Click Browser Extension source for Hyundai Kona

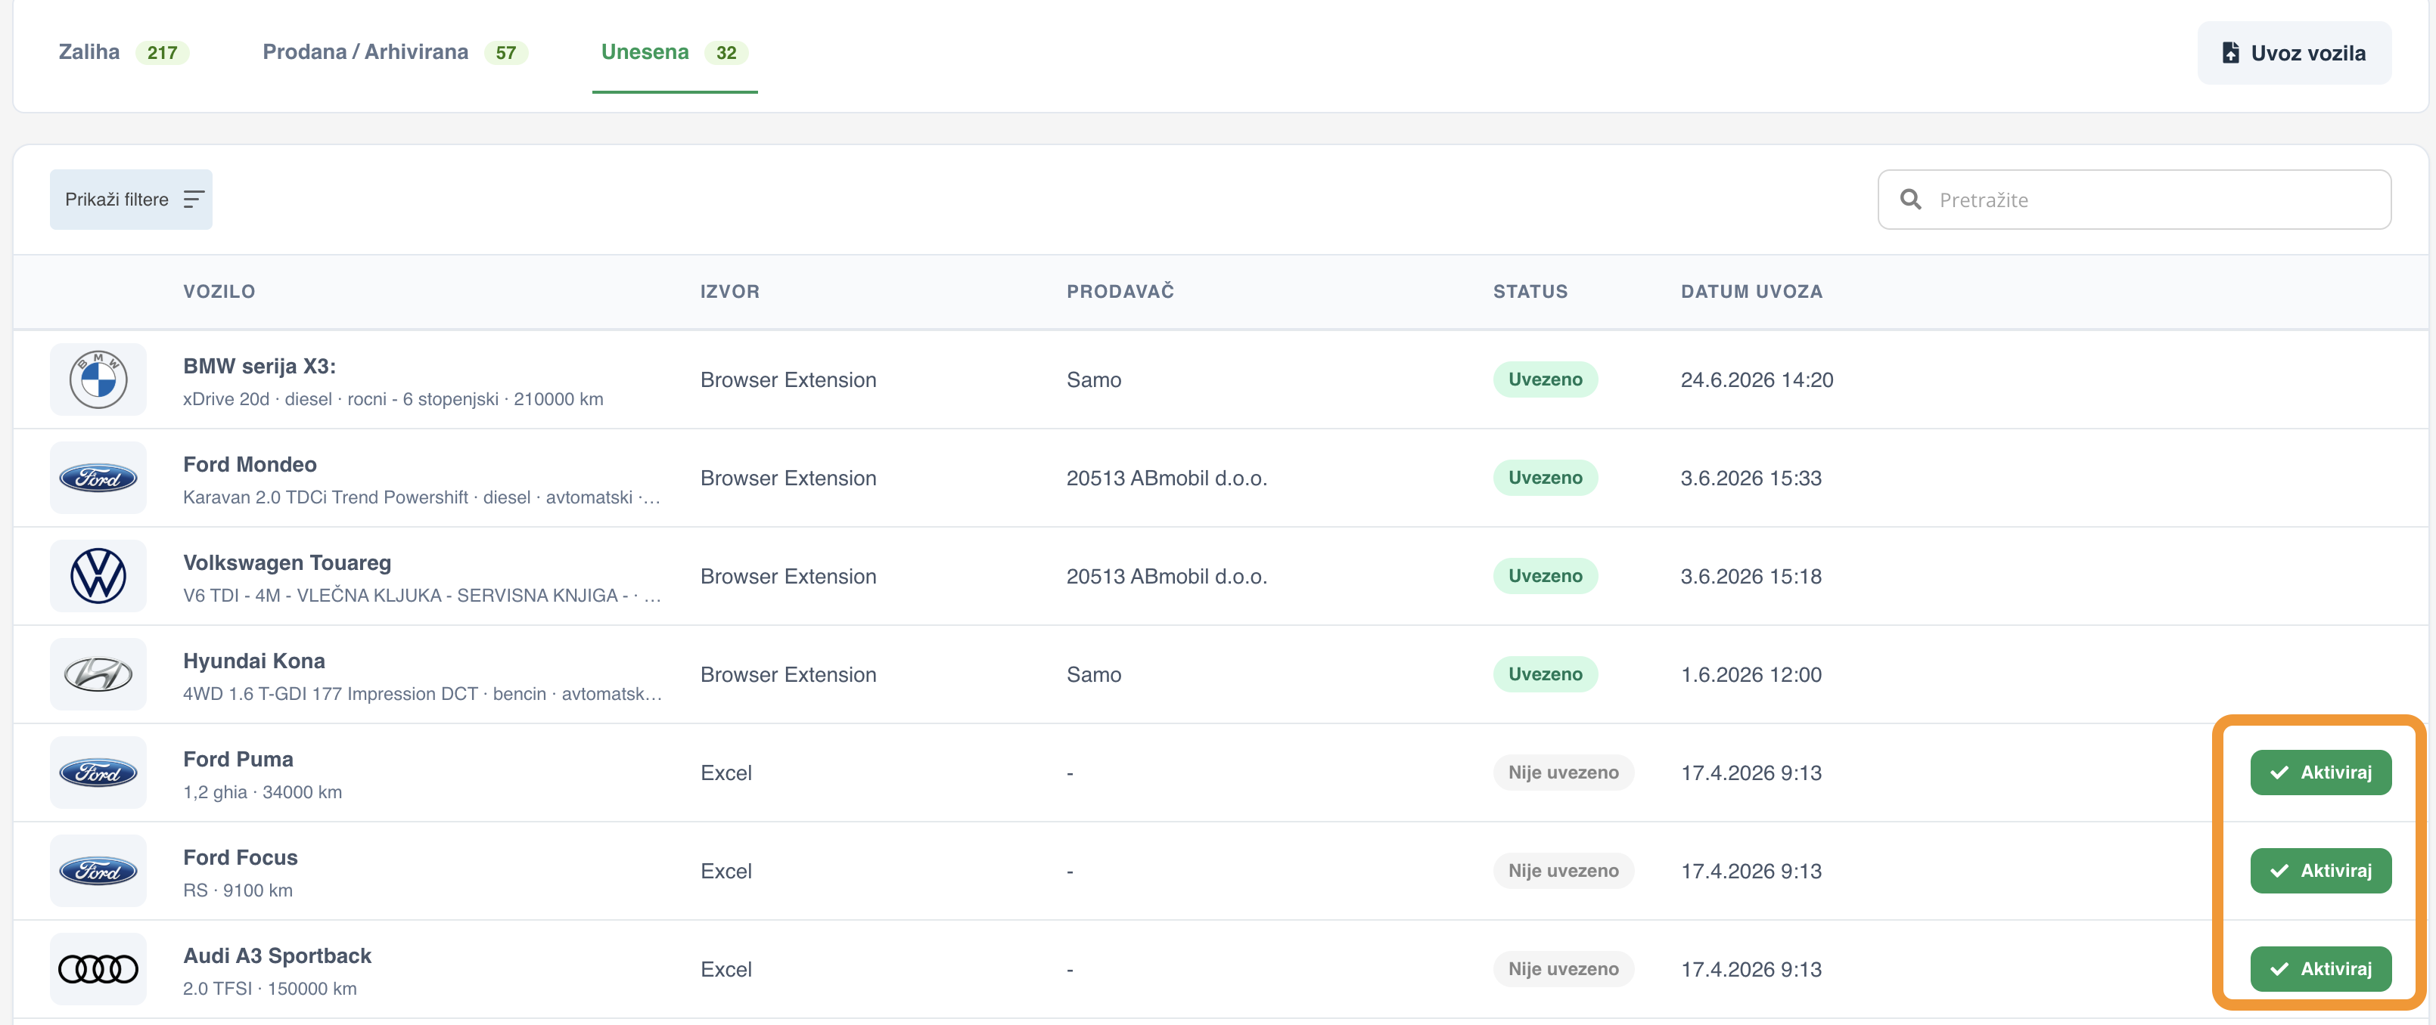pyautogui.click(x=788, y=674)
